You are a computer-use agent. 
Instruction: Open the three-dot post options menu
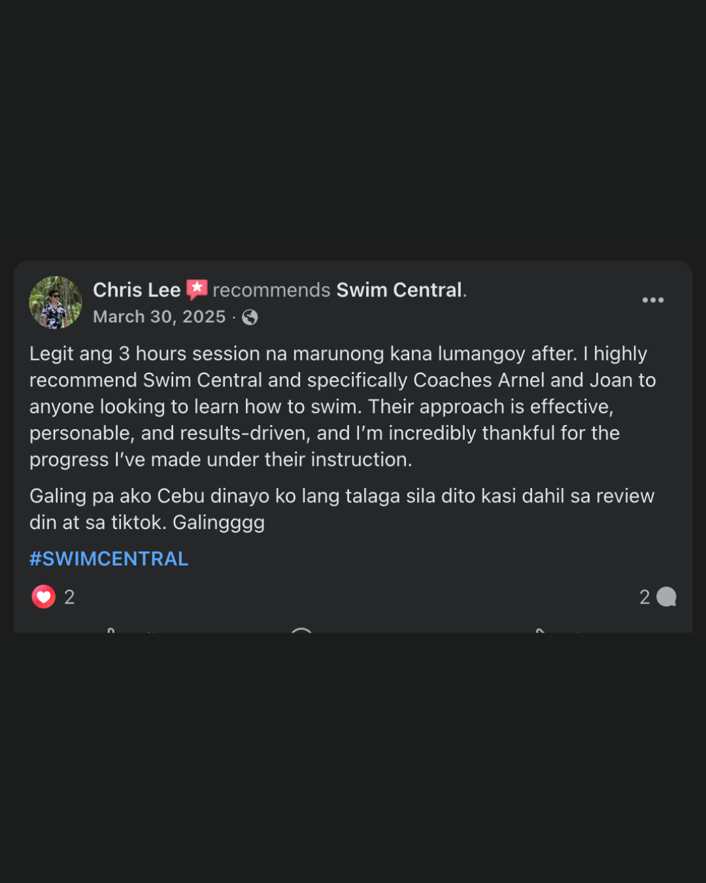click(652, 300)
